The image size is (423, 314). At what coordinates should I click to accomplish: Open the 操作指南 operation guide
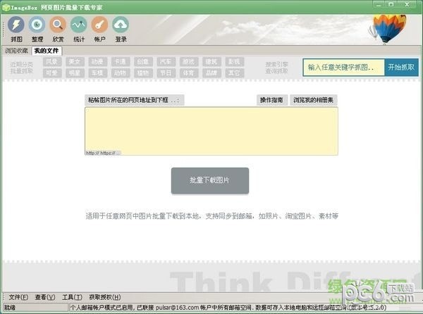pyautogui.click(x=271, y=100)
